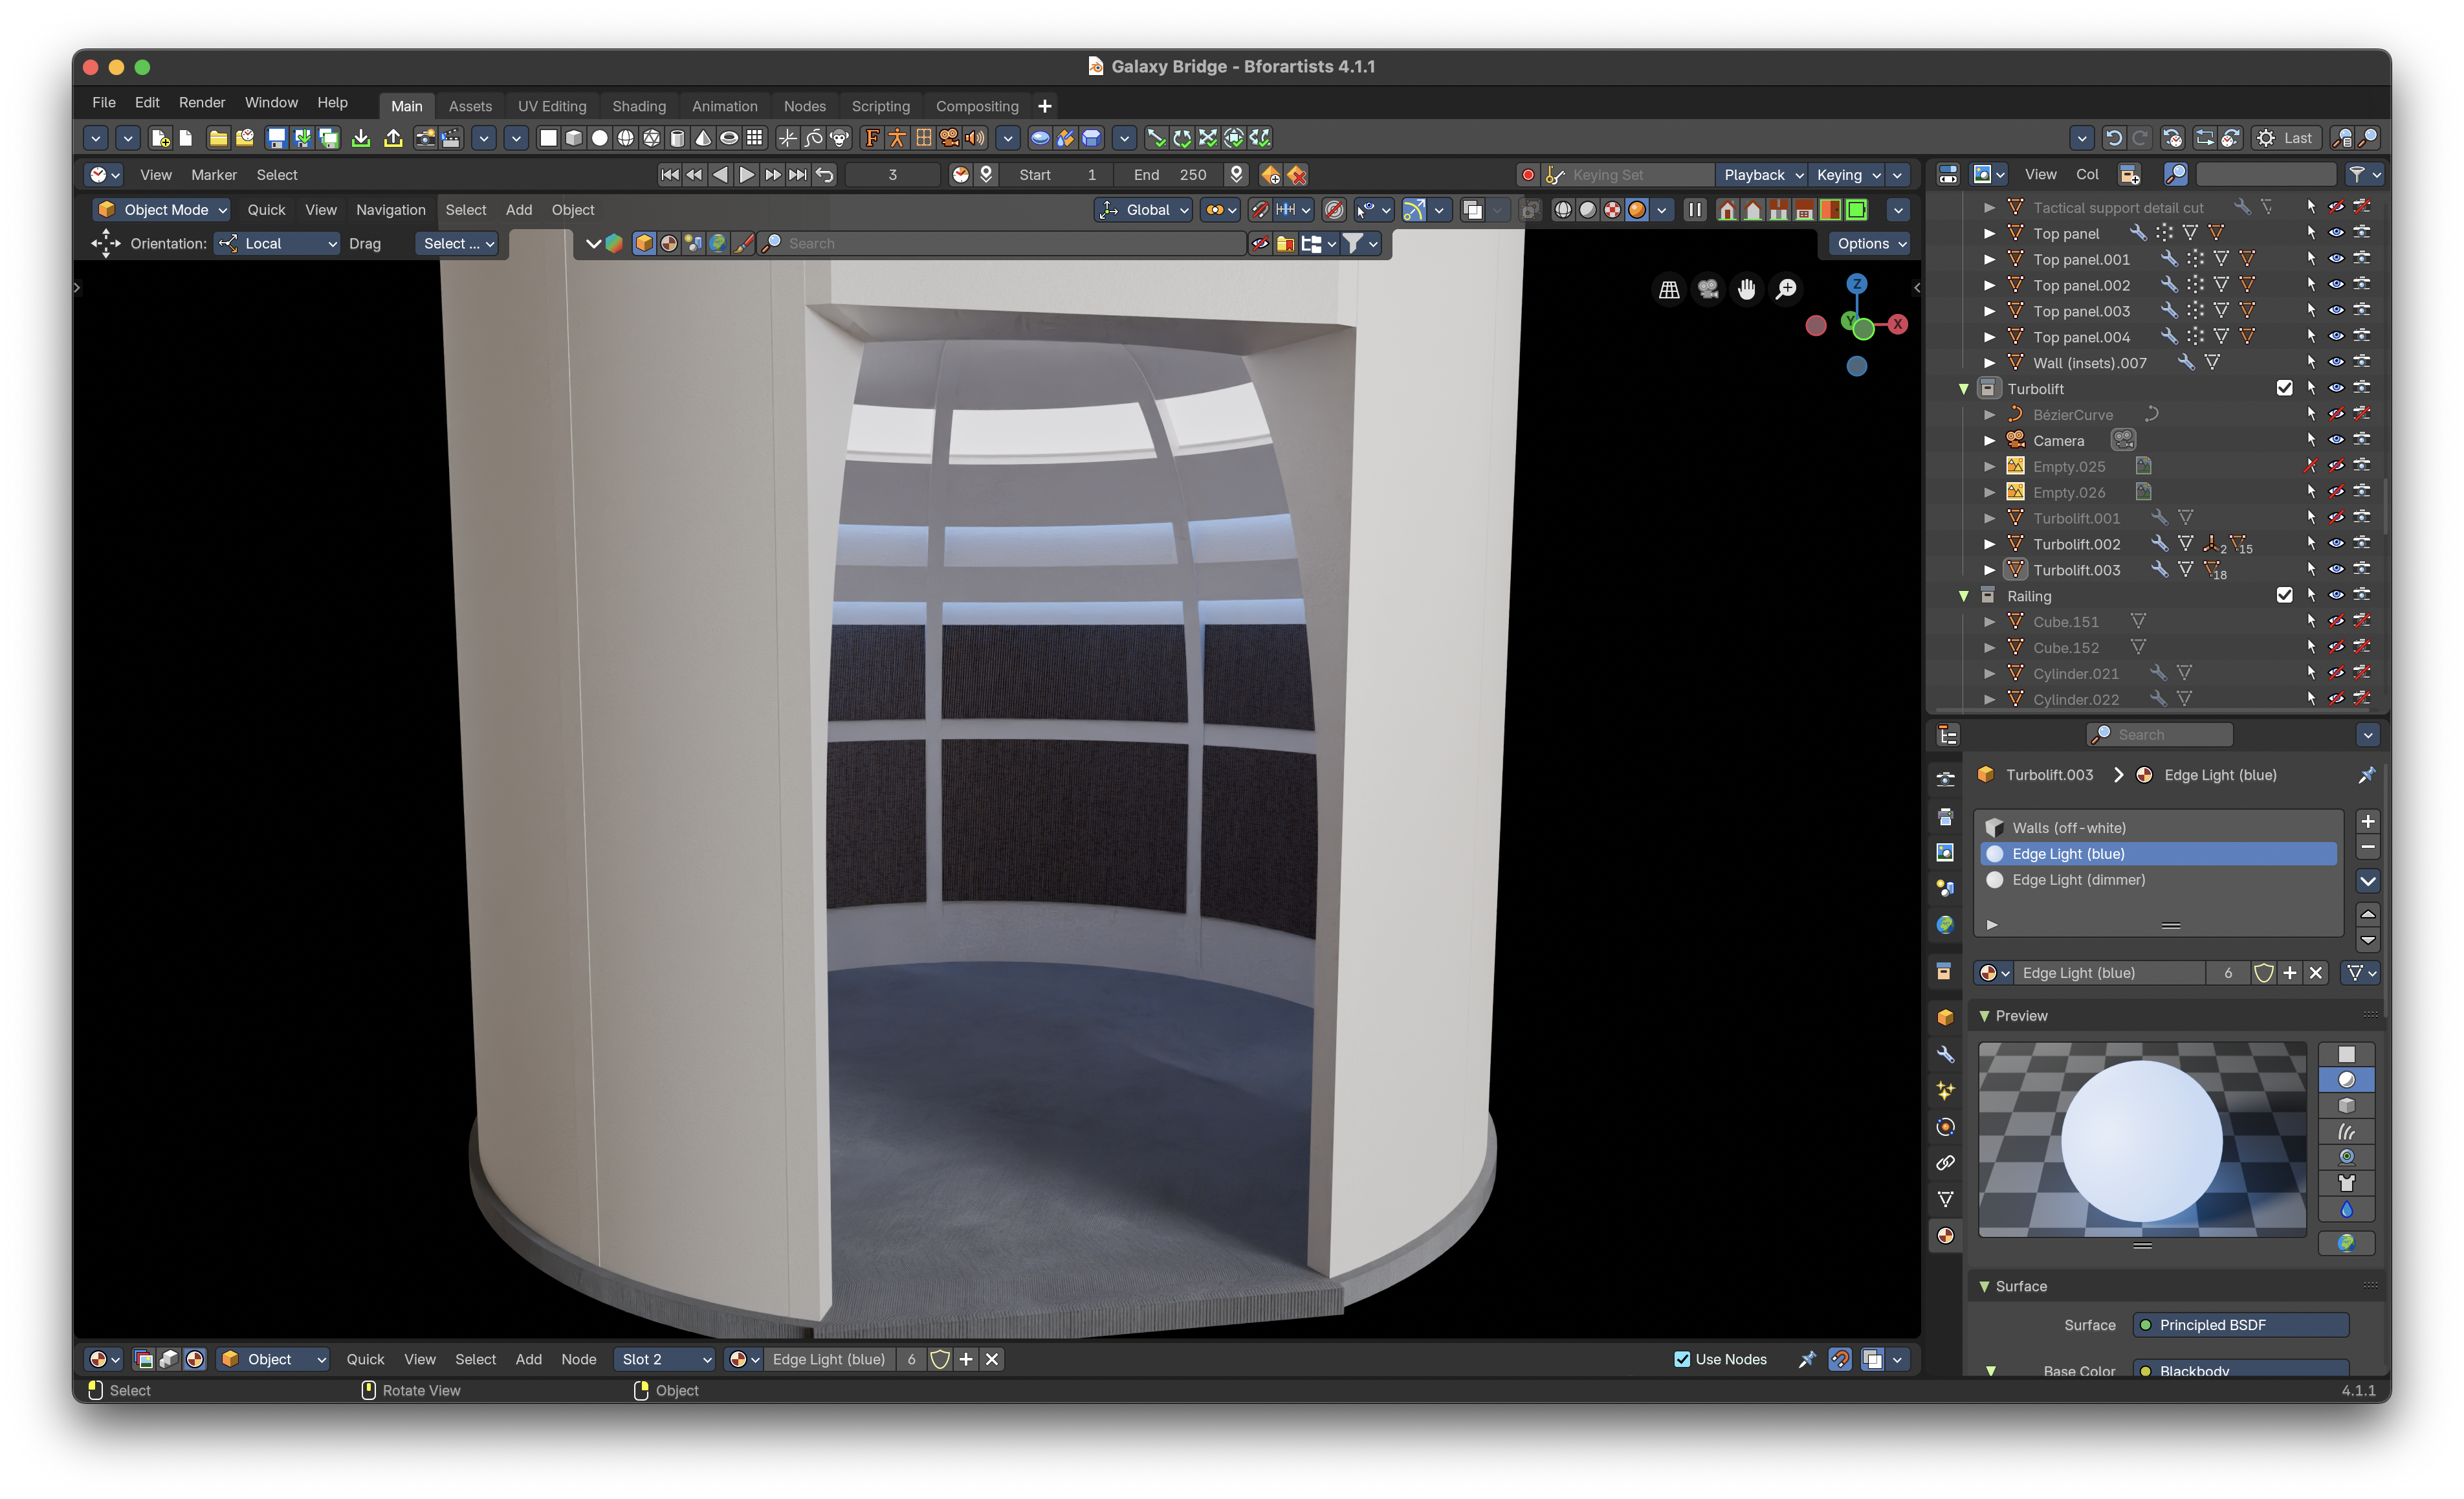Jump to the first frame

pyautogui.click(x=669, y=175)
